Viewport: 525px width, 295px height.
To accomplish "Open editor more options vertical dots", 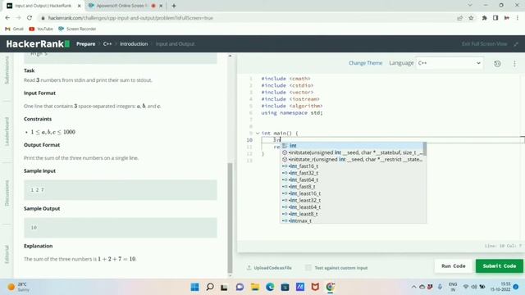I will coord(514,63).
